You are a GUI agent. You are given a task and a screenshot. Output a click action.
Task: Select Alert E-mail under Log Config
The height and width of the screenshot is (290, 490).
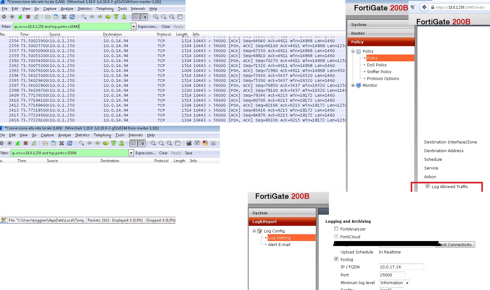point(279,244)
